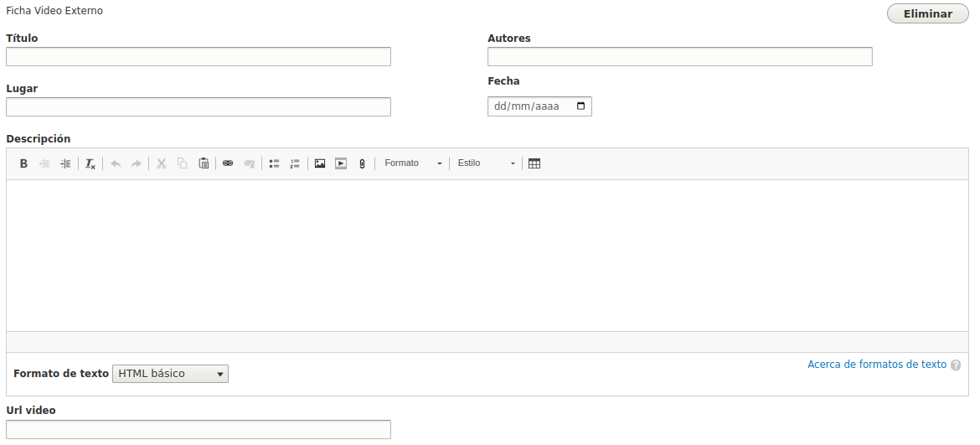Toggle bold formatting in editor toolbar

(23, 163)
